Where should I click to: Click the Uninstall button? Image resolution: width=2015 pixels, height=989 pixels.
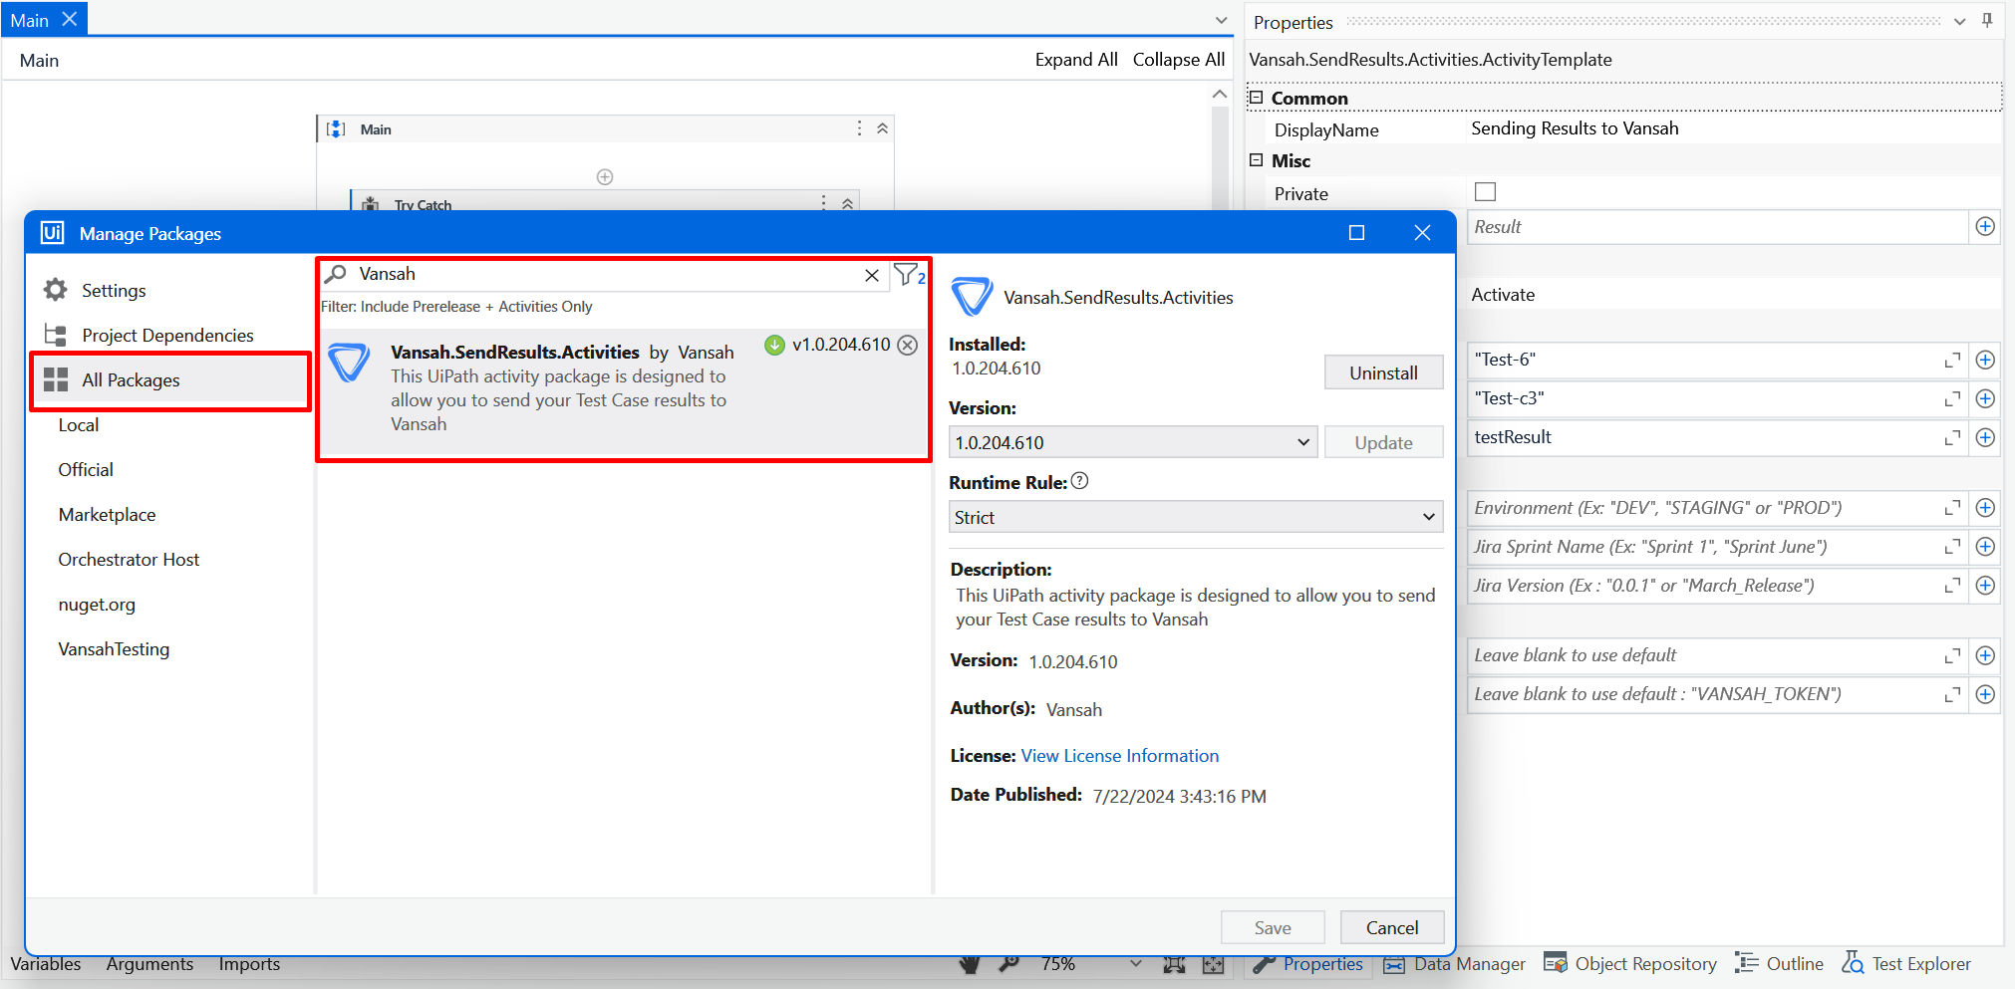click(x=1383, y=372)
